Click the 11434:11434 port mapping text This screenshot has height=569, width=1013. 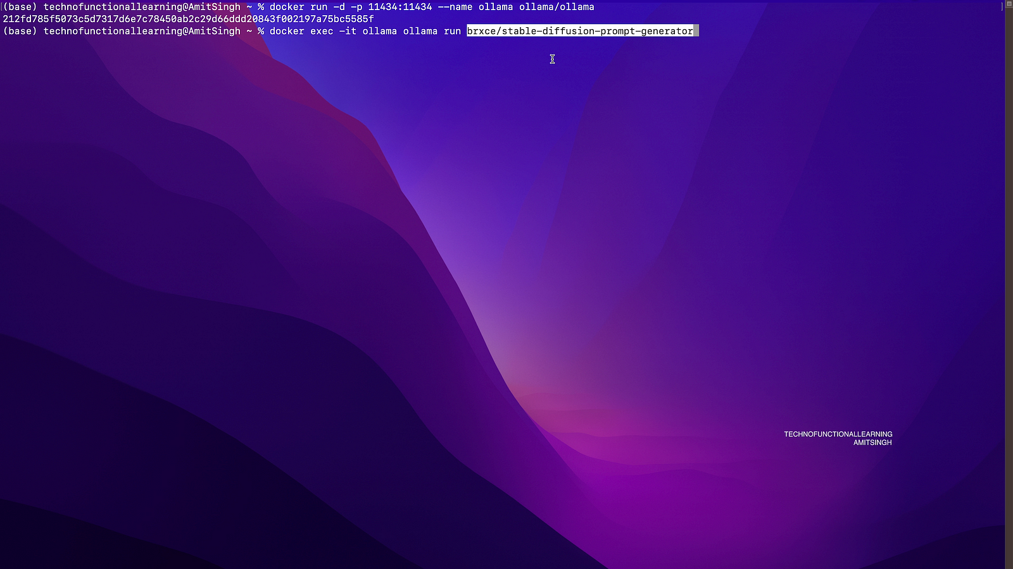(400, 7)
